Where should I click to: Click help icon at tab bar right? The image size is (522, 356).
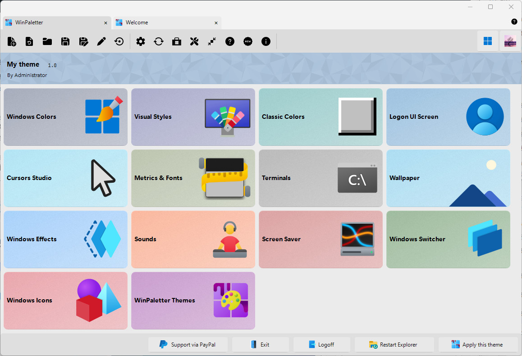click(x=514, y=22)
